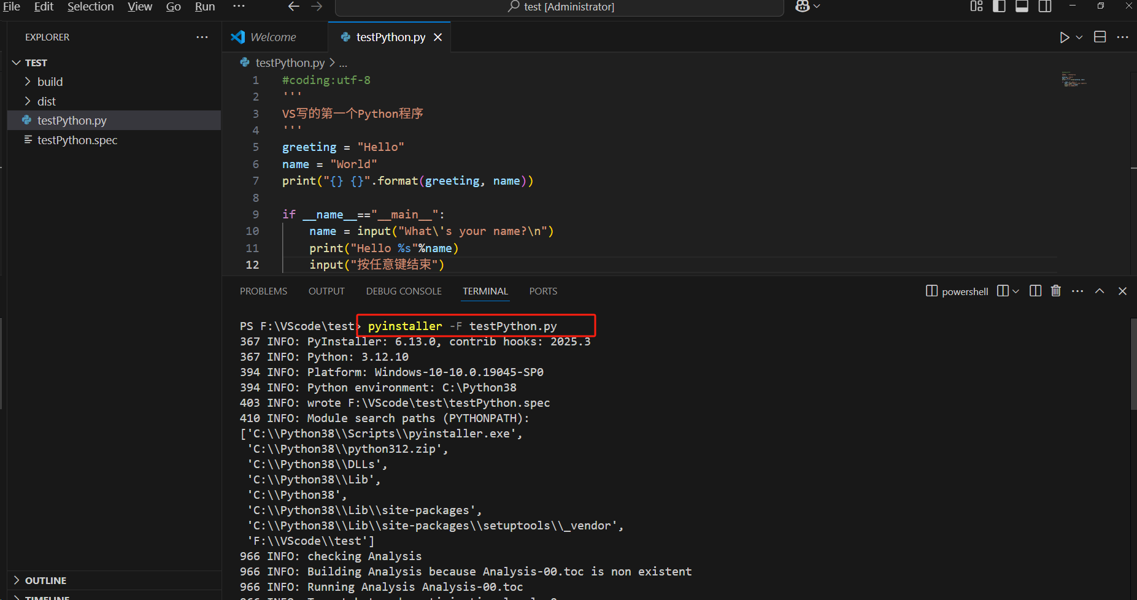
Task: Click the Python file icon on editor tab
Action: click(345, 37)
